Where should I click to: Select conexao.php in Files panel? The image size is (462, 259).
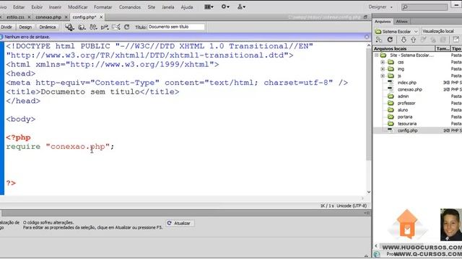pos(409,89)
